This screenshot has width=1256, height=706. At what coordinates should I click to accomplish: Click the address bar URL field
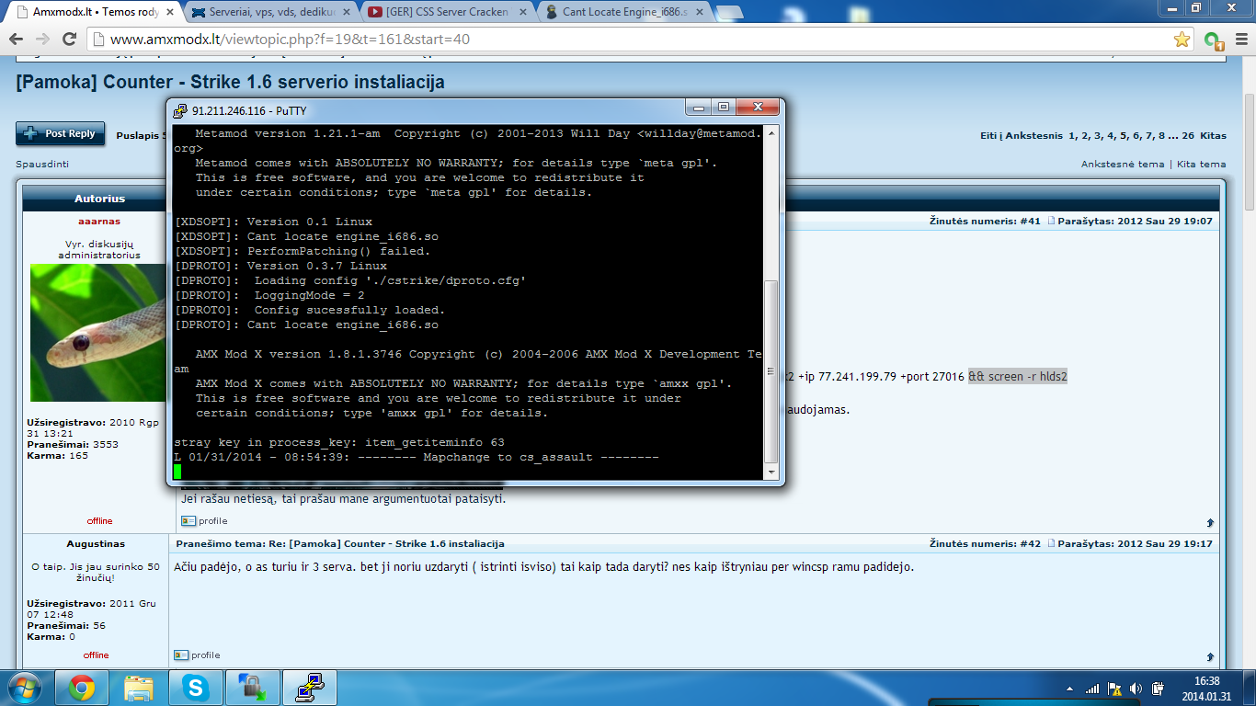pyautogui.click(x=630, y=40)
